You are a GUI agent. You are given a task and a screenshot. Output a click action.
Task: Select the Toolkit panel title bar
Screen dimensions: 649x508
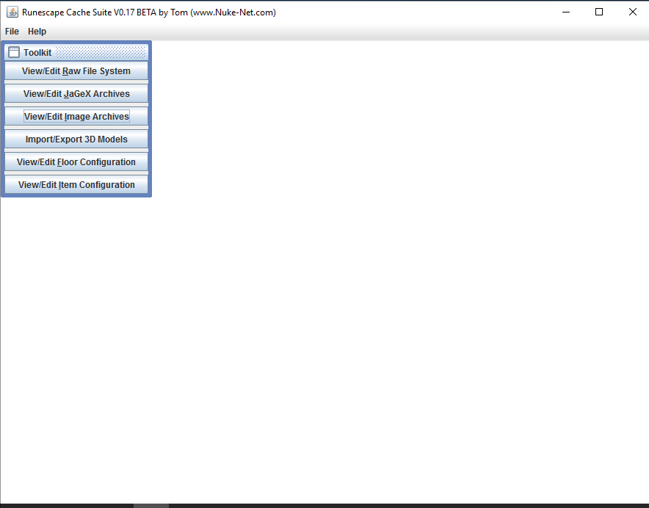[x=76, y=52]
